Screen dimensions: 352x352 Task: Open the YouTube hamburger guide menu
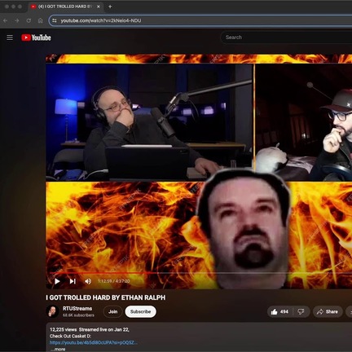point(10,37)
